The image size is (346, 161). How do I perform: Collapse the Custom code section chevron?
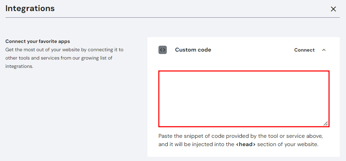click(x=324, y=50)
